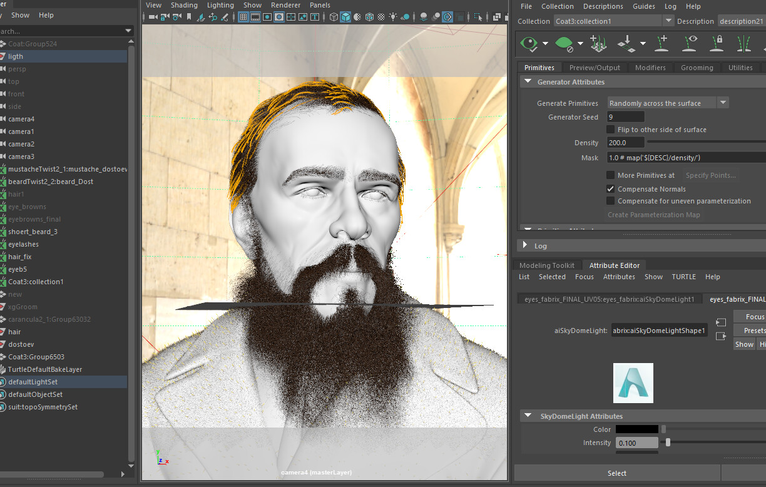Click the Intensity slider handle
The image size is (766, 487).
pos(668,443)
